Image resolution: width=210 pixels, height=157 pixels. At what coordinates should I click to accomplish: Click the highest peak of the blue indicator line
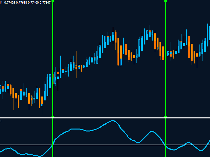coord(113,121)
